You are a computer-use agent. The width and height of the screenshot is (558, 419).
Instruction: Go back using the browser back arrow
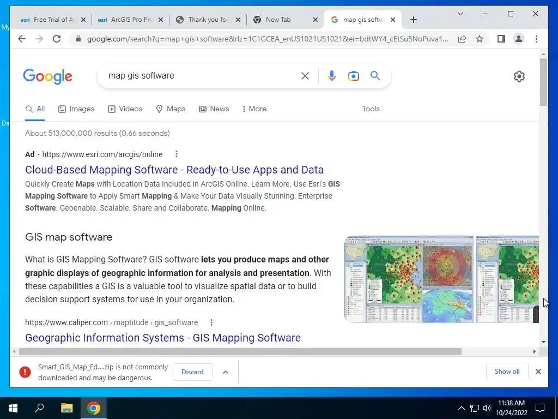point(22,39)
